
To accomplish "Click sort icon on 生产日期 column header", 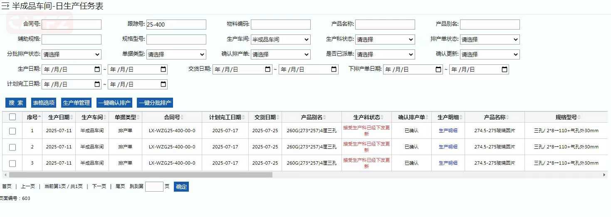I will 72,118.
